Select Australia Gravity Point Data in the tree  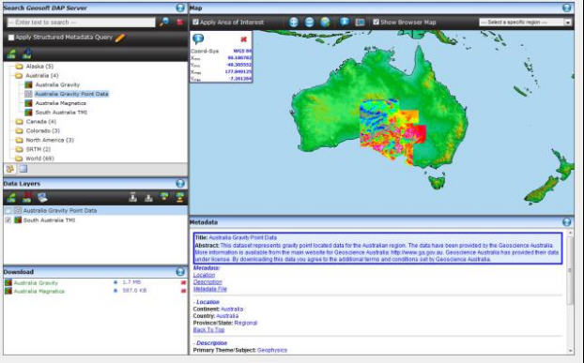pyautogui.click(x=71, y=94)
